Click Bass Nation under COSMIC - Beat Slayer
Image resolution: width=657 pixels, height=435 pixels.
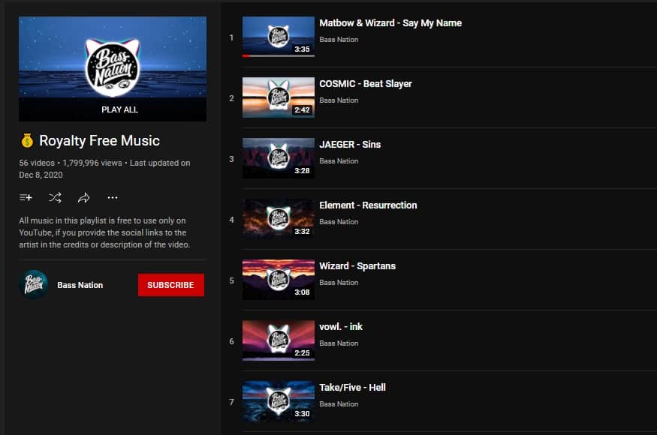339,100
